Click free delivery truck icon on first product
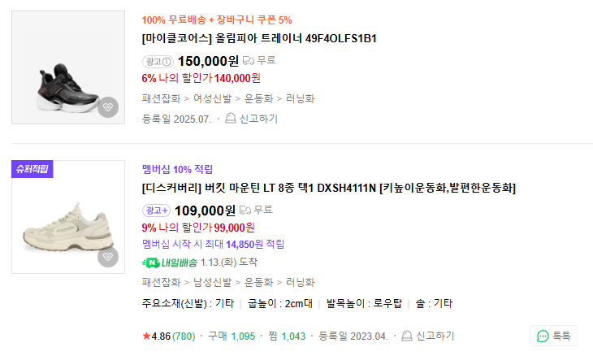 [x=248, y=60]
